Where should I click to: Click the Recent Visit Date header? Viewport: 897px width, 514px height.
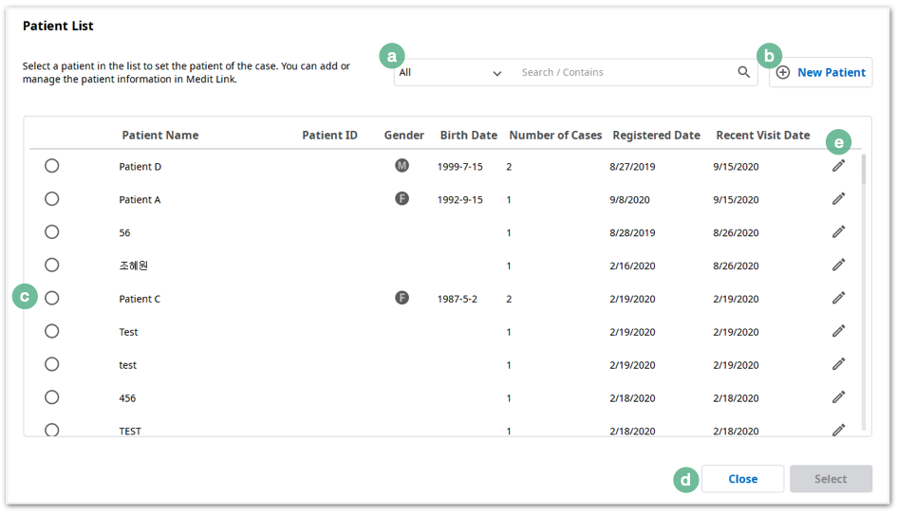[762, 136]
